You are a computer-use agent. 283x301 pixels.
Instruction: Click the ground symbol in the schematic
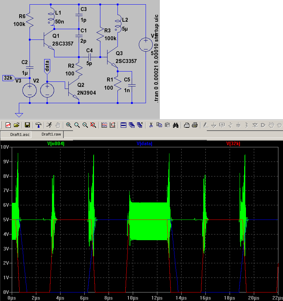(19, 115)
